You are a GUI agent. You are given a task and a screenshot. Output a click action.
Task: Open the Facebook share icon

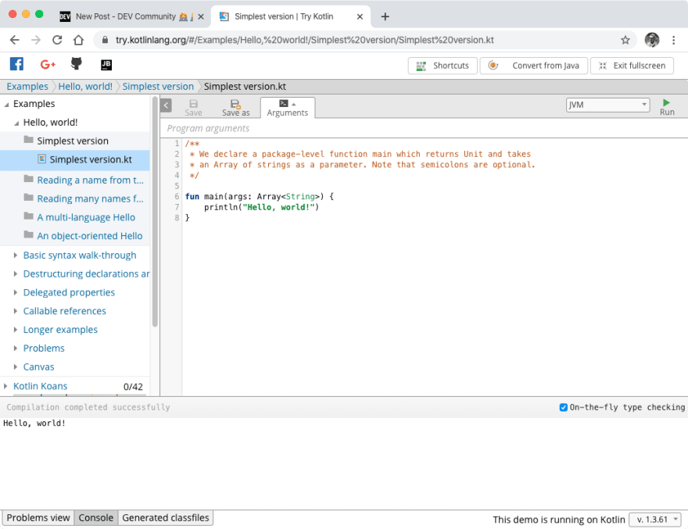[16, 64]
